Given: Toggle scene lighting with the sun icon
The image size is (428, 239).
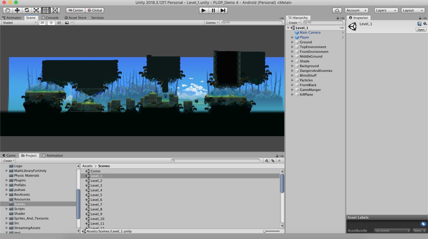Looking at the screenshot, I should point(51,23).
